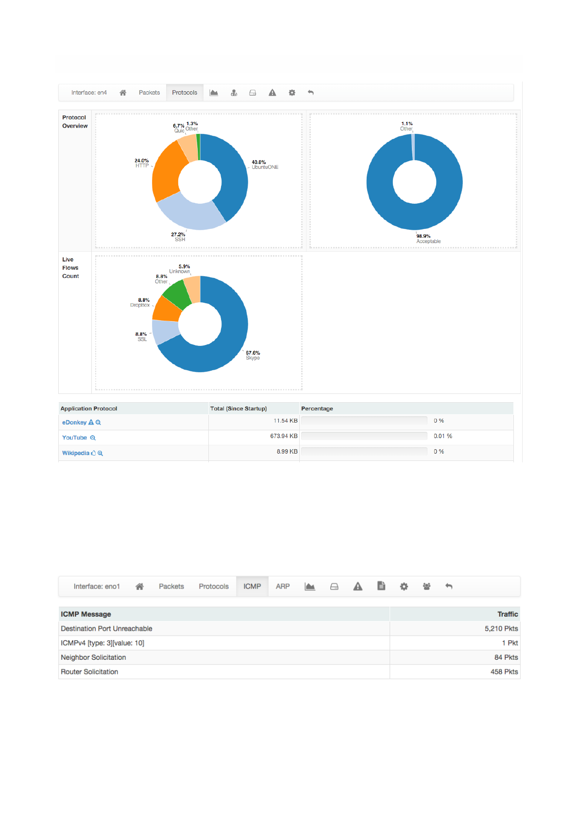Screen dimensions: 578x817
Task: Click the 8.99 KB value
Action: coord(287,452)
